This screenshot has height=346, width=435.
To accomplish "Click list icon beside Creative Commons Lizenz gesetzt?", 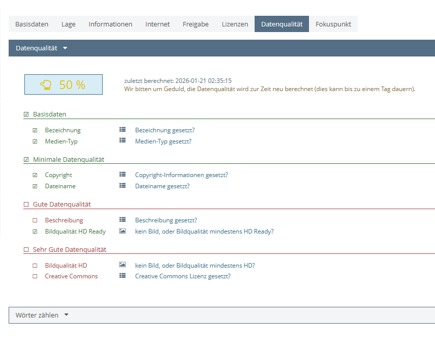I will [122, 276].
